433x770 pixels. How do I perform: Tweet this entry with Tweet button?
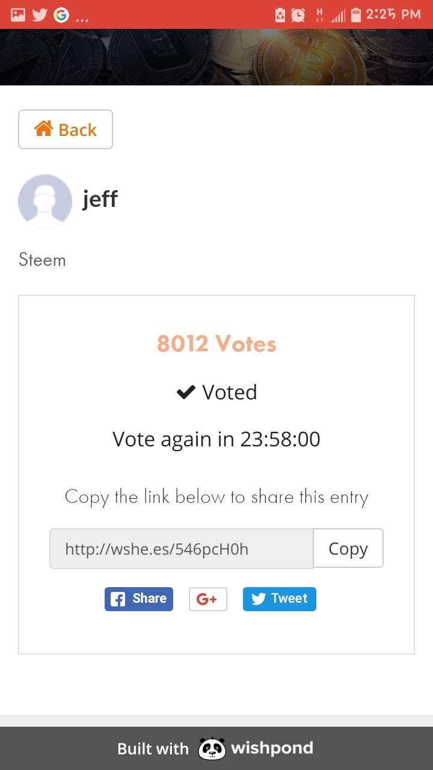280,599
